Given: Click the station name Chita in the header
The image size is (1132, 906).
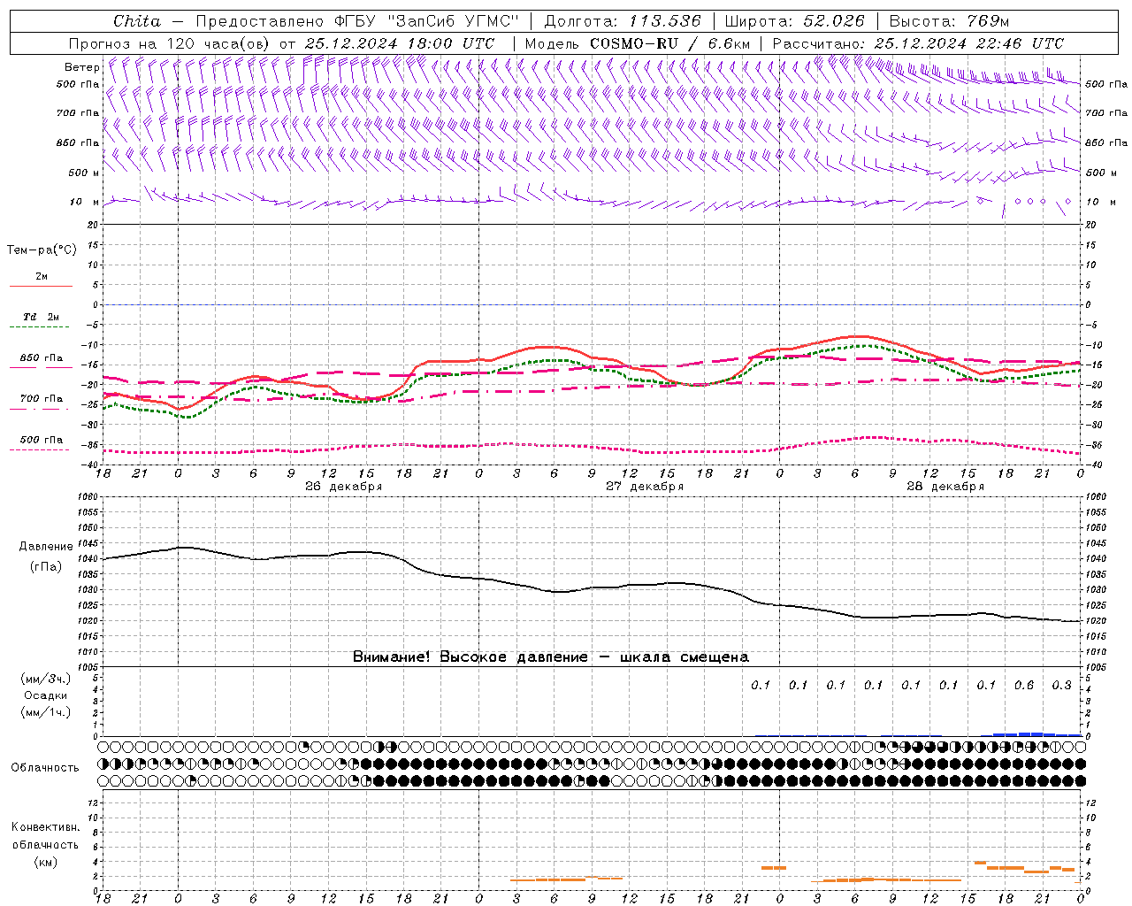Looking at the screenshot, I should [137, 21].
